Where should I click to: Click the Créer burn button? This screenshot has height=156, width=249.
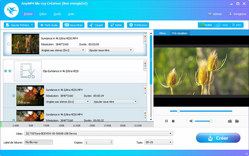click(x=218, y=138)
